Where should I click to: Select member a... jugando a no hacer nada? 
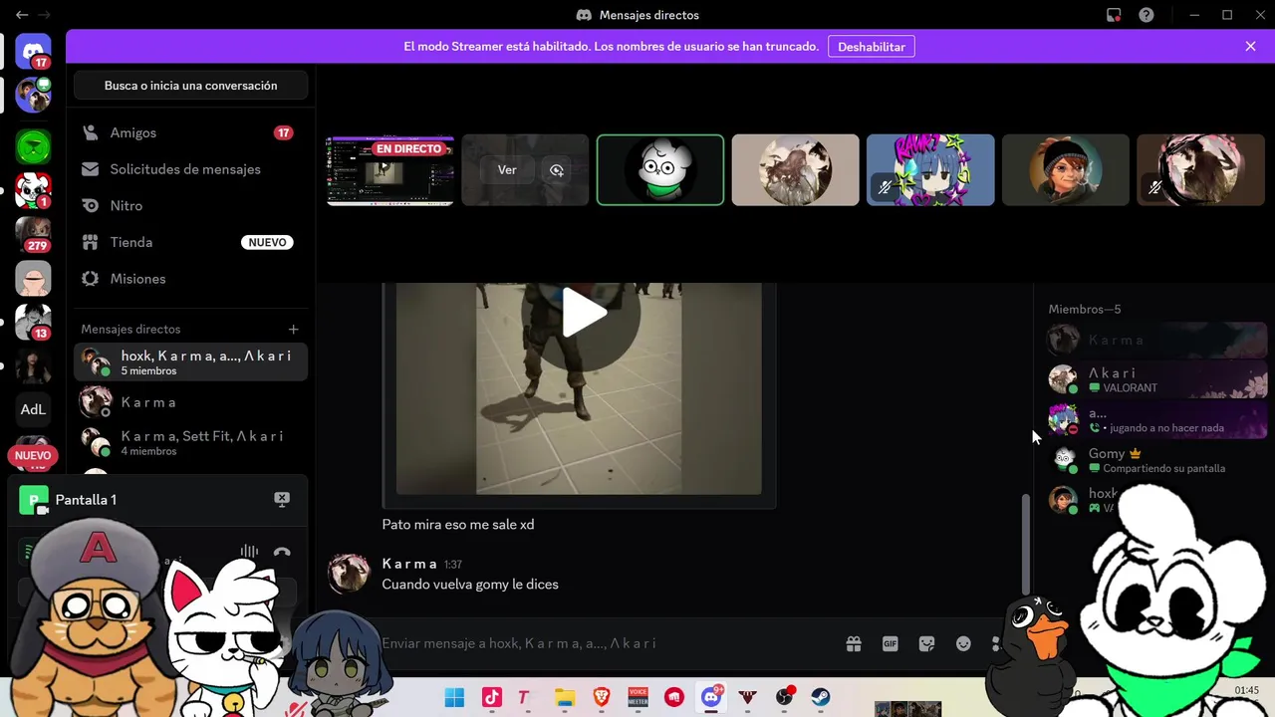1156,419
